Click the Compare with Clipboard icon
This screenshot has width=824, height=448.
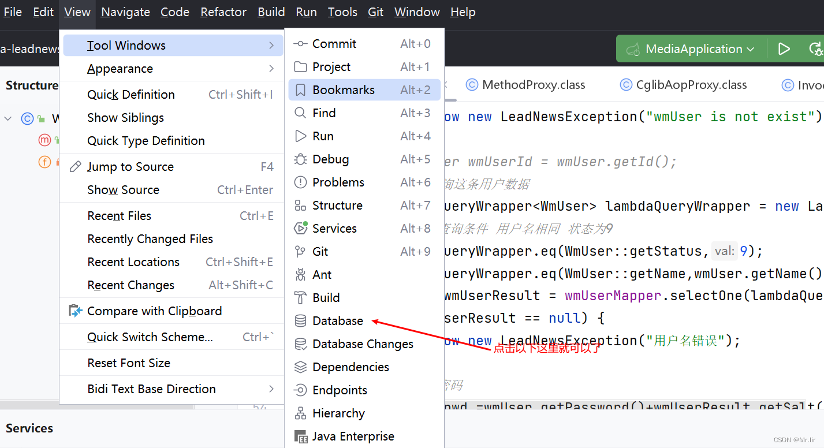[x=76, y=311]
